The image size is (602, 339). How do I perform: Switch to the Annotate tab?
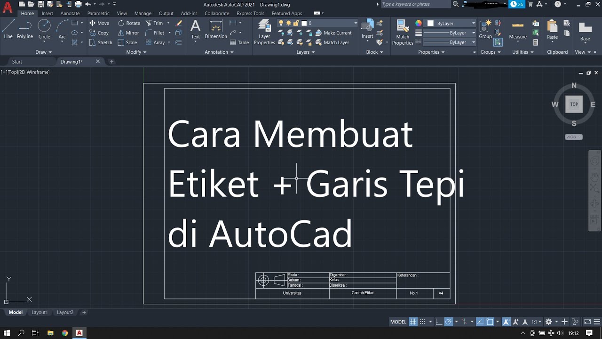(70, 13)
